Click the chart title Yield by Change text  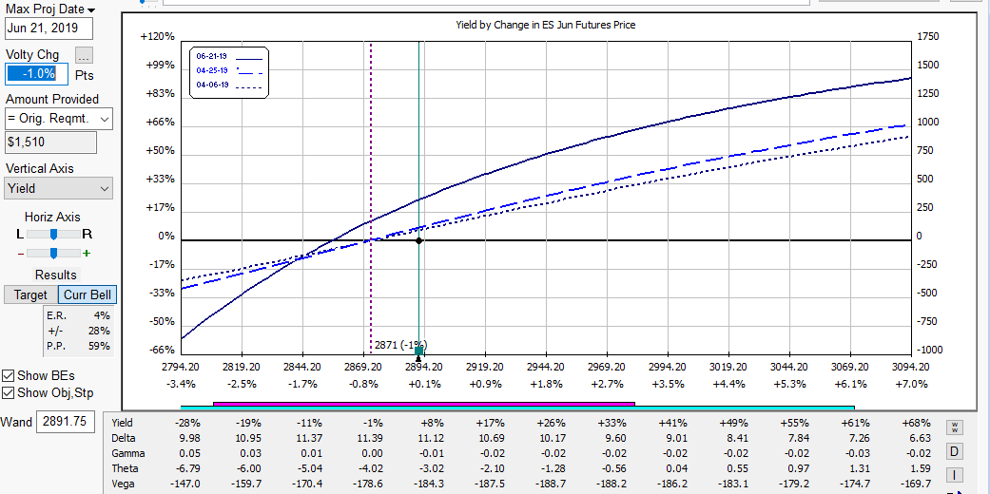coord(545,26)
